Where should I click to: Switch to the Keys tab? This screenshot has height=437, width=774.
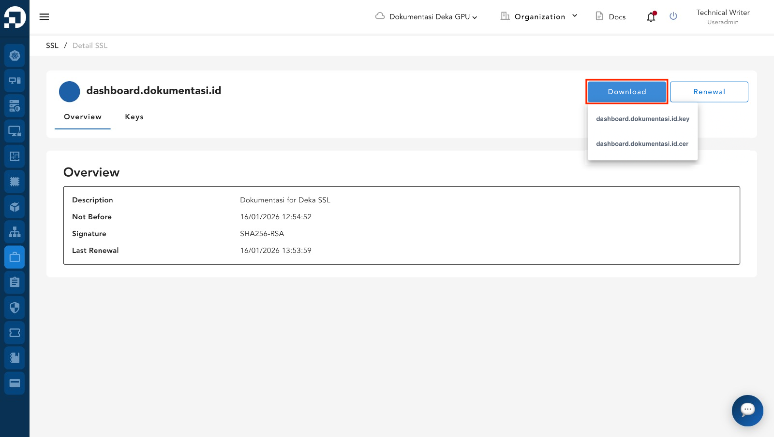(134, 117)
